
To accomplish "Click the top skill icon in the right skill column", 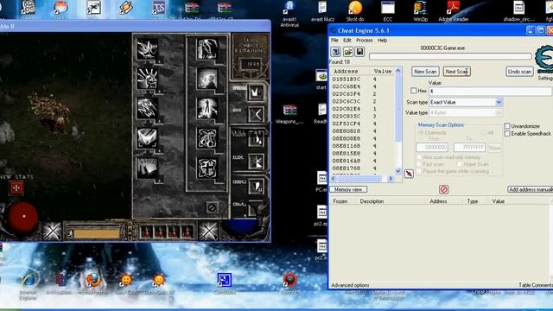I will pos(207,48).
